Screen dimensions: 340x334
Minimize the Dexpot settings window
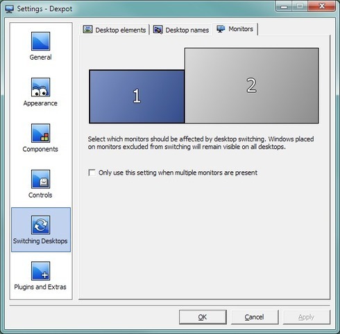pyautogui.click(x=284, y=6)
